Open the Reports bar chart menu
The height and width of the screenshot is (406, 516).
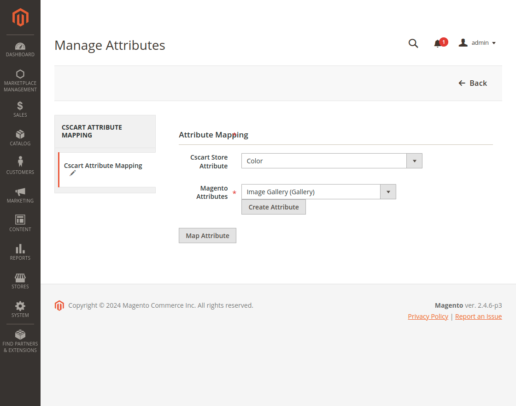tap(20, 252)
